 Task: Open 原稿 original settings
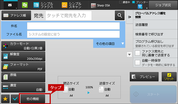point(23,77)
